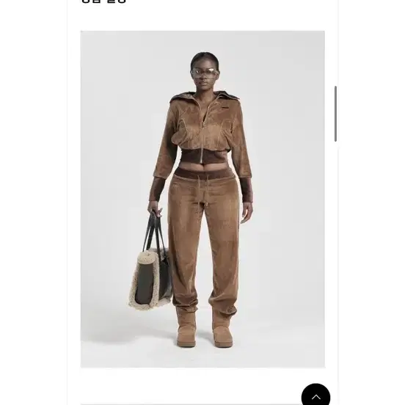Screen dimensions: 405x405
Task: Click the jacket's wide collar hood
Action: pyautogui.click(x=204, y=97)
